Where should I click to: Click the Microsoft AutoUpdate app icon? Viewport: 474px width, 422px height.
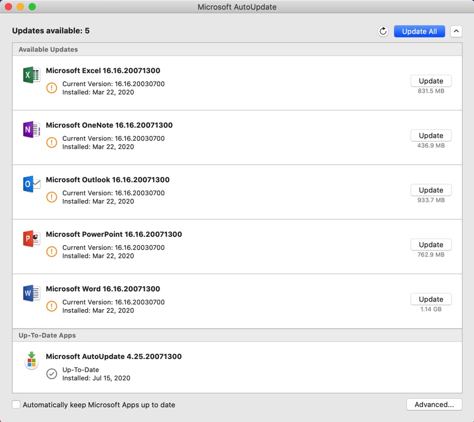coord(31,361)
